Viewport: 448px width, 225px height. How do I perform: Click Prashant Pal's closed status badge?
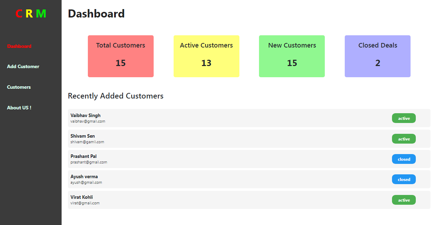coord(404,159)
